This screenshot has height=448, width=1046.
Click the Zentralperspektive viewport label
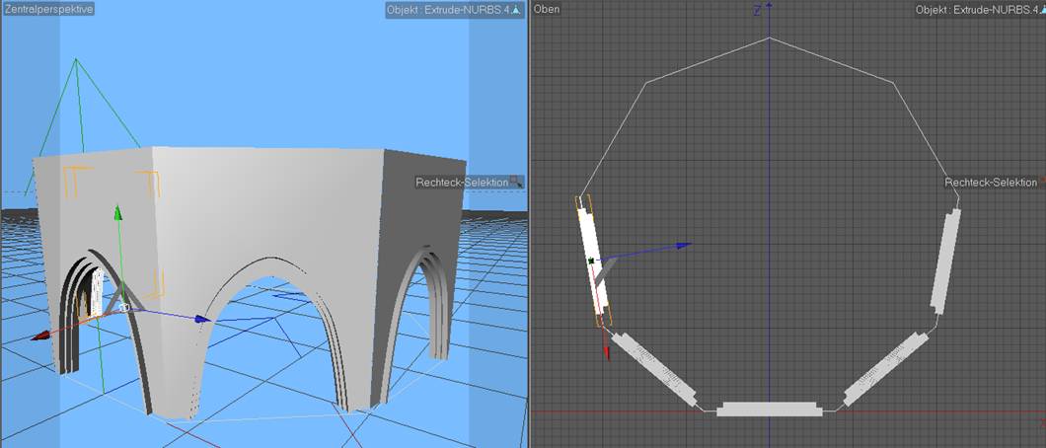point(48,9)
